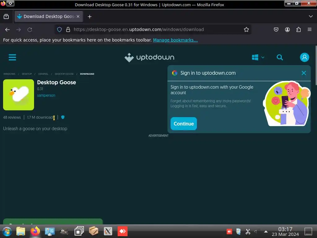The width and height of the screenshot is (317, 238).
Task: Click the volume tray icon
Action: [x=256, y=231]
